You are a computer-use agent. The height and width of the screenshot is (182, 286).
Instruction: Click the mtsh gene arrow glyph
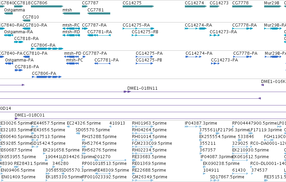pos(71,13)
